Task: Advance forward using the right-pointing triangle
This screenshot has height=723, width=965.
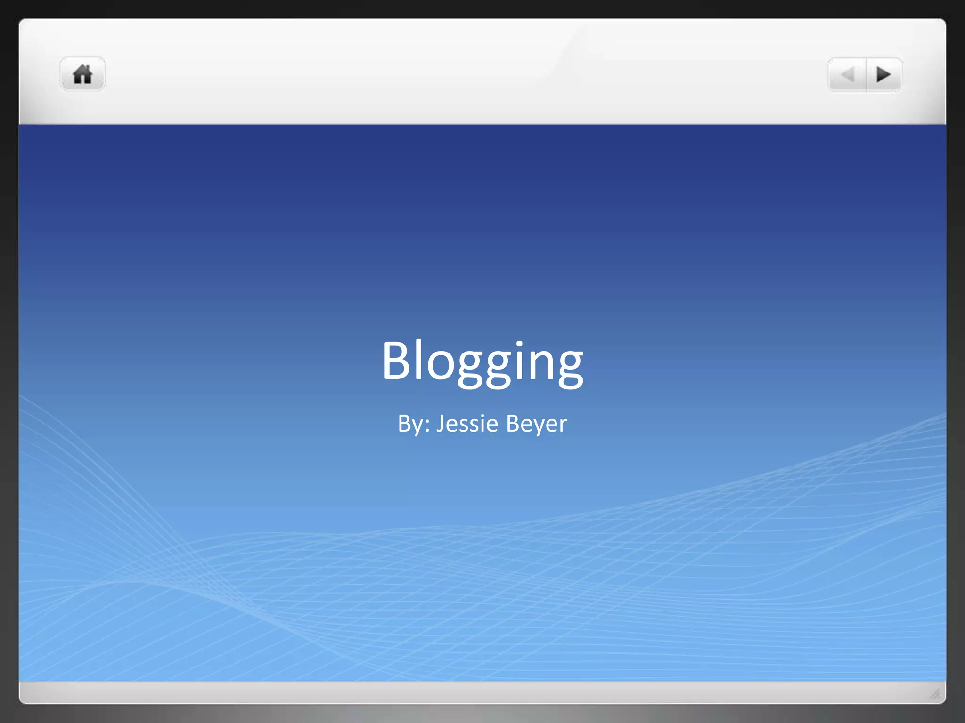Action: coord(883,74)
